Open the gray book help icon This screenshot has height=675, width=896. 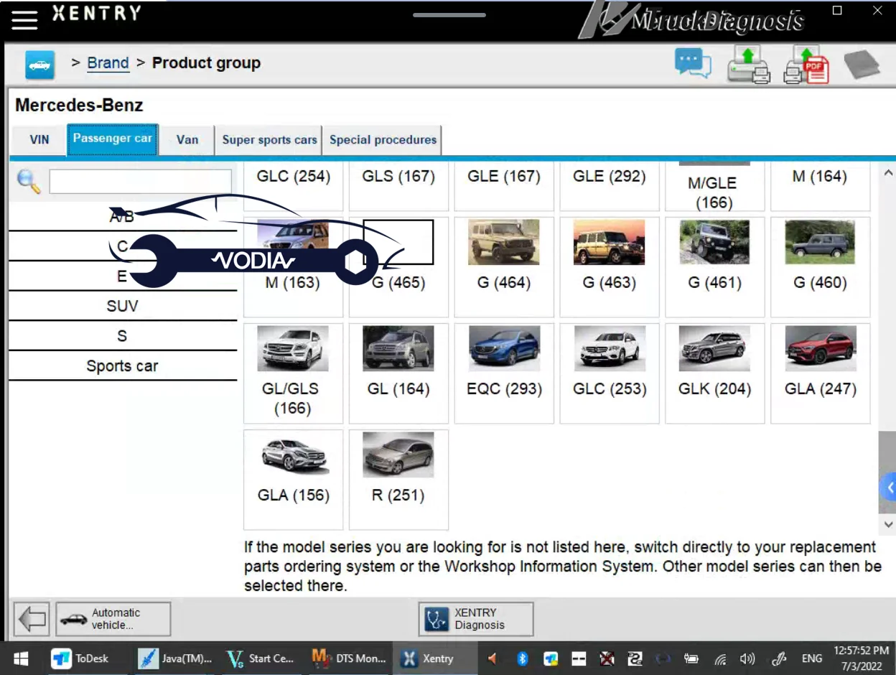point(862,65)
